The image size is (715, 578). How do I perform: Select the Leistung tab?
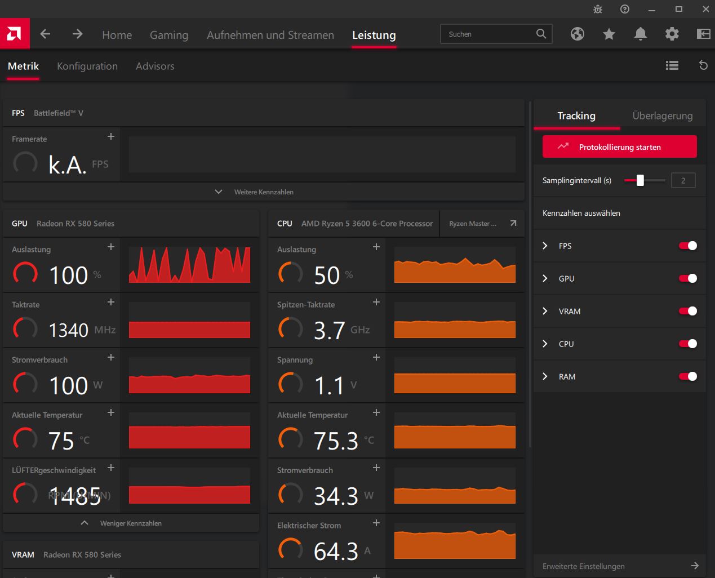374,35
